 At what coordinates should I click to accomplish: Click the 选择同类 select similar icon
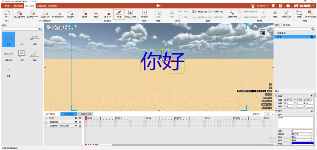click(232, 13)
